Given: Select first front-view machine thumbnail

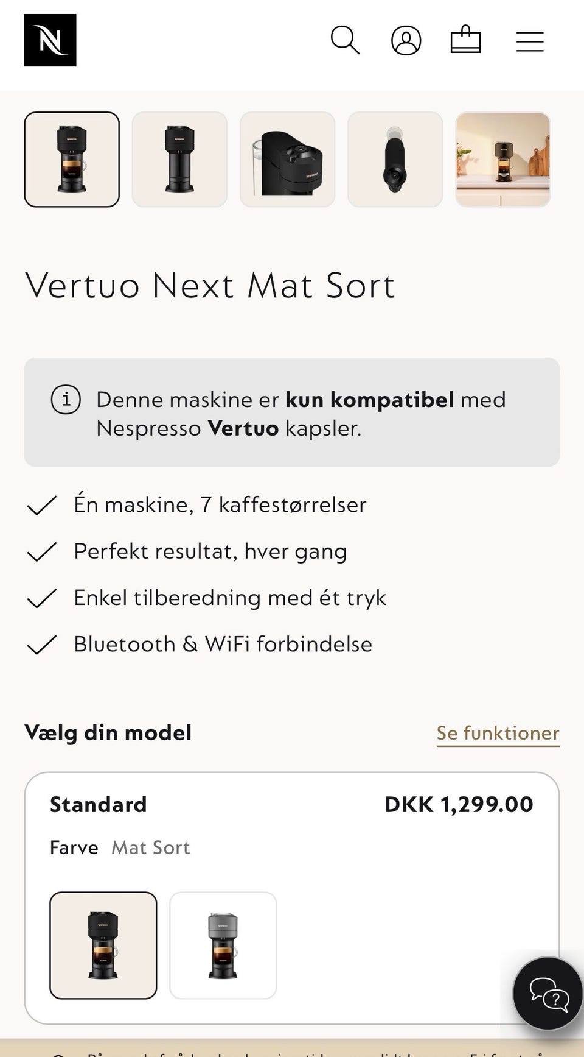Looking at the screenshot, I should [72, 160].
